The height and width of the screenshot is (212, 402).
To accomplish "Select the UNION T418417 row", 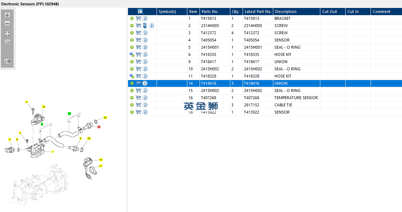I will [x=265, y=62].
